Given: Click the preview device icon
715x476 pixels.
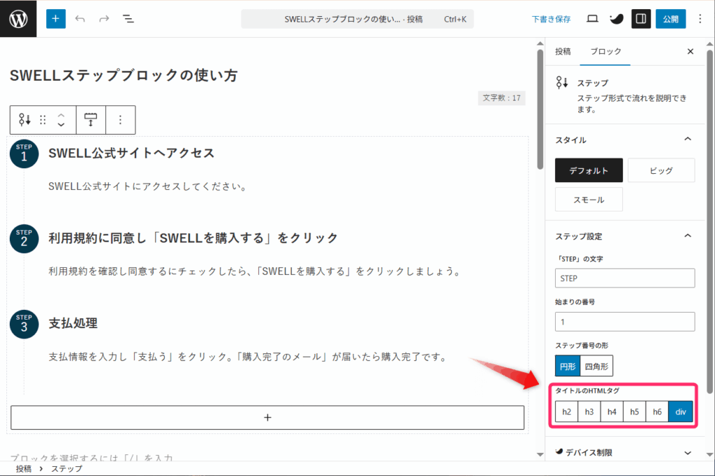Looking at the screenshot, I should pyautogui.click(x=592, y=19).
